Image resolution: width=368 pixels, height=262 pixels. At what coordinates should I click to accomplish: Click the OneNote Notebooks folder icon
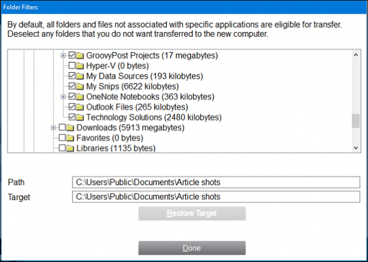coord(80,97)
